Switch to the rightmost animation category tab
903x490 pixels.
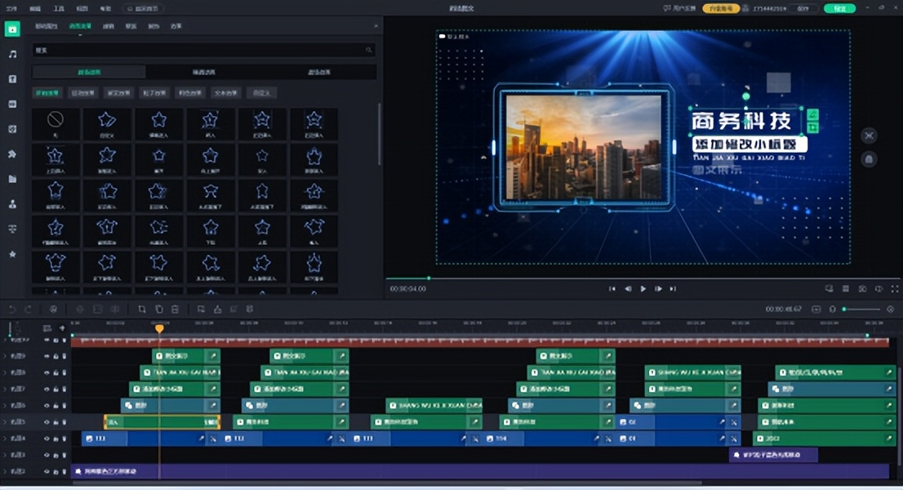click(319, 72)
